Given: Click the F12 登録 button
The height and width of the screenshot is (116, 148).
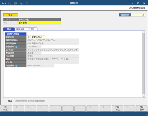Looking at the screenshot, I should point(142,108).
